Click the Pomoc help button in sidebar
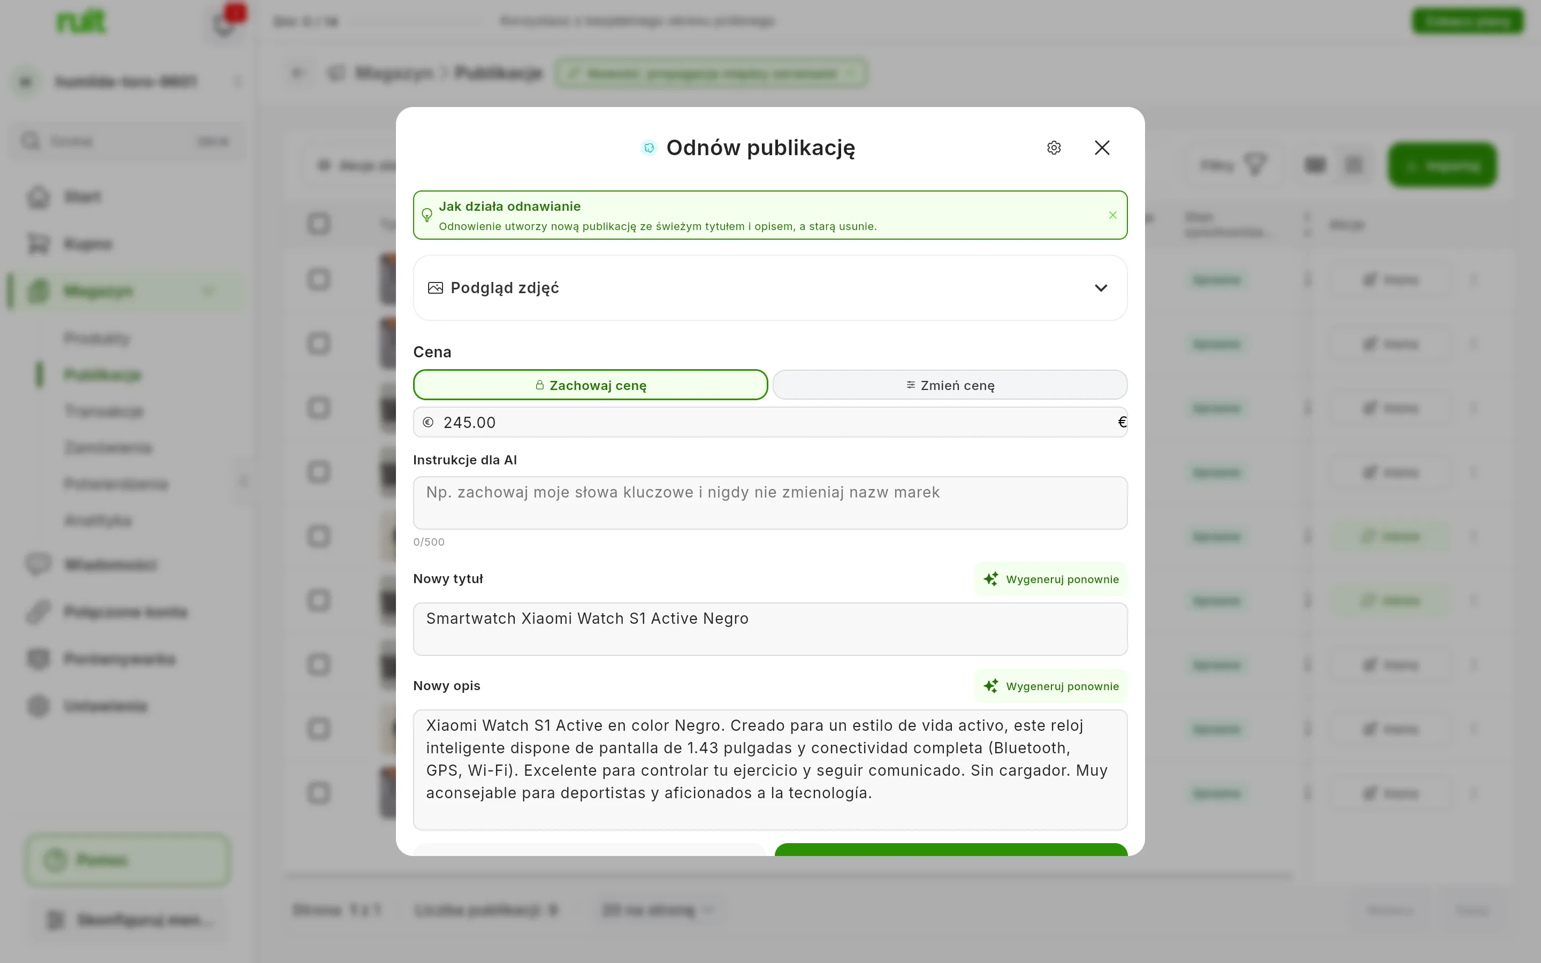Viewport: 1541px width, 963px height. [x=127, y=860]
